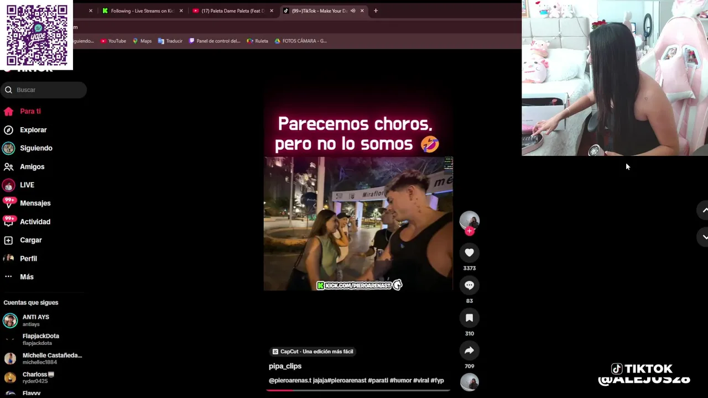708x398 pixels.
Task: Follow creator with red plus badge
Action: (470, 231)
